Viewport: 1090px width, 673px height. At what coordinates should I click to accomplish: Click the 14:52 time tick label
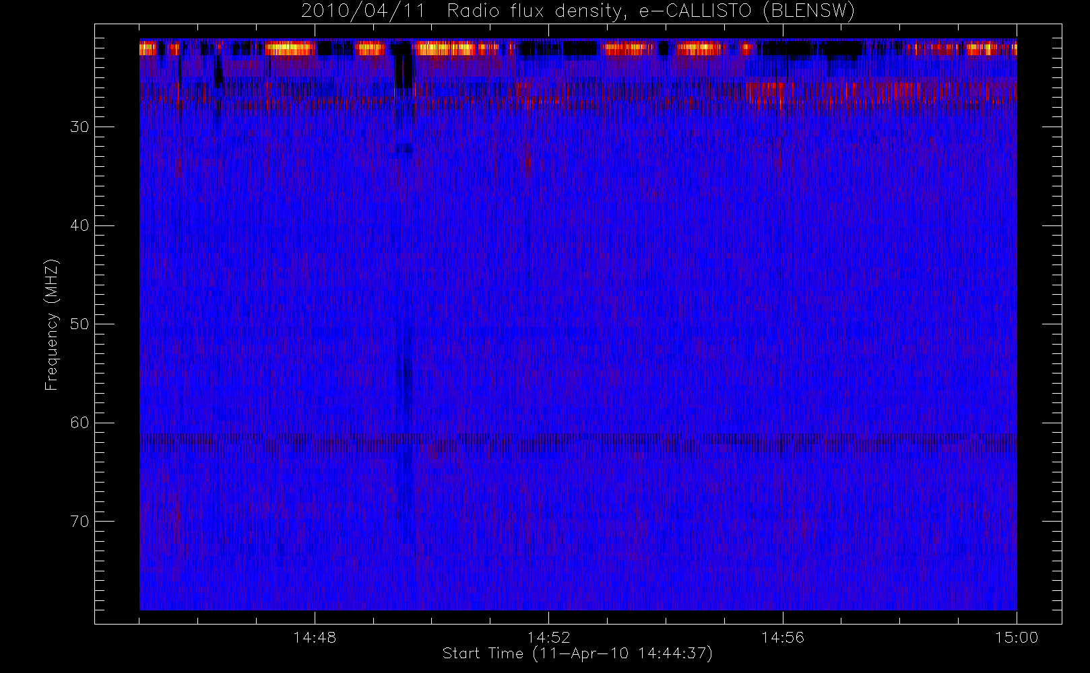click(548, 637)
